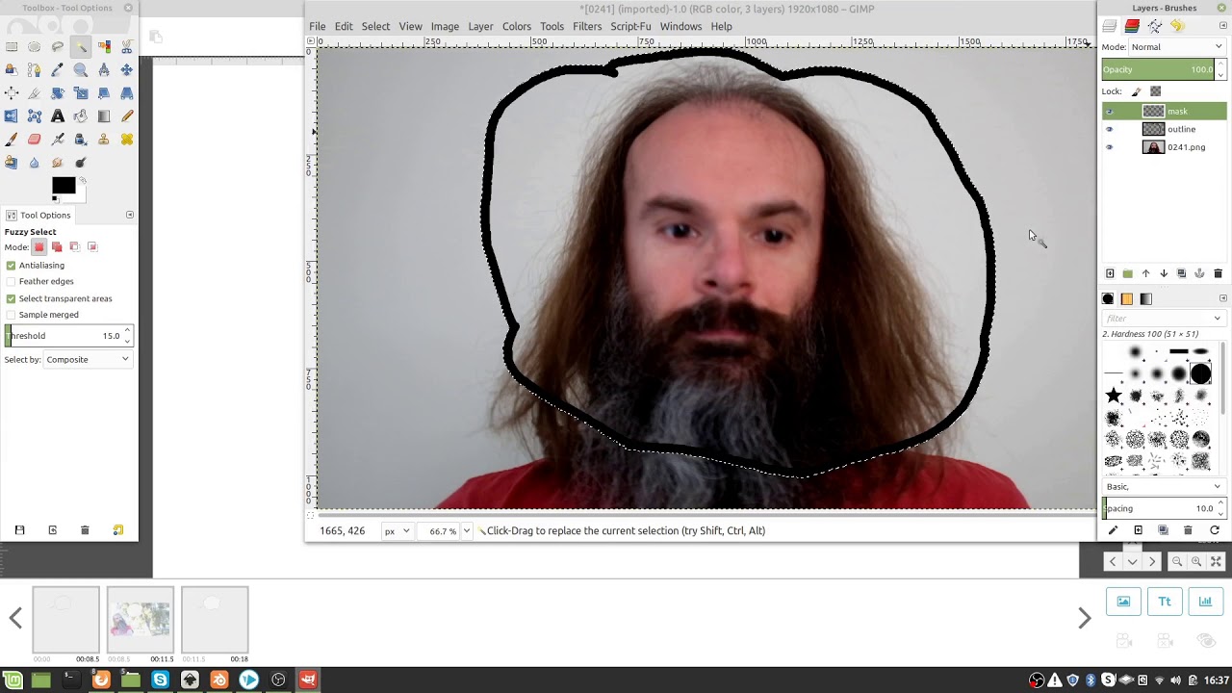Select the Paths tool
The width and height of the screenshot is (1232, 693).
click(x=35, y=69)
